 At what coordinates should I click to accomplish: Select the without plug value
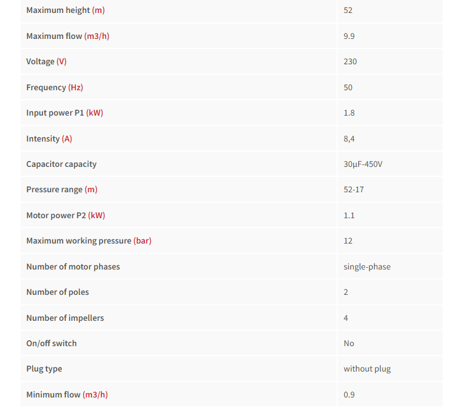[367, 369]
